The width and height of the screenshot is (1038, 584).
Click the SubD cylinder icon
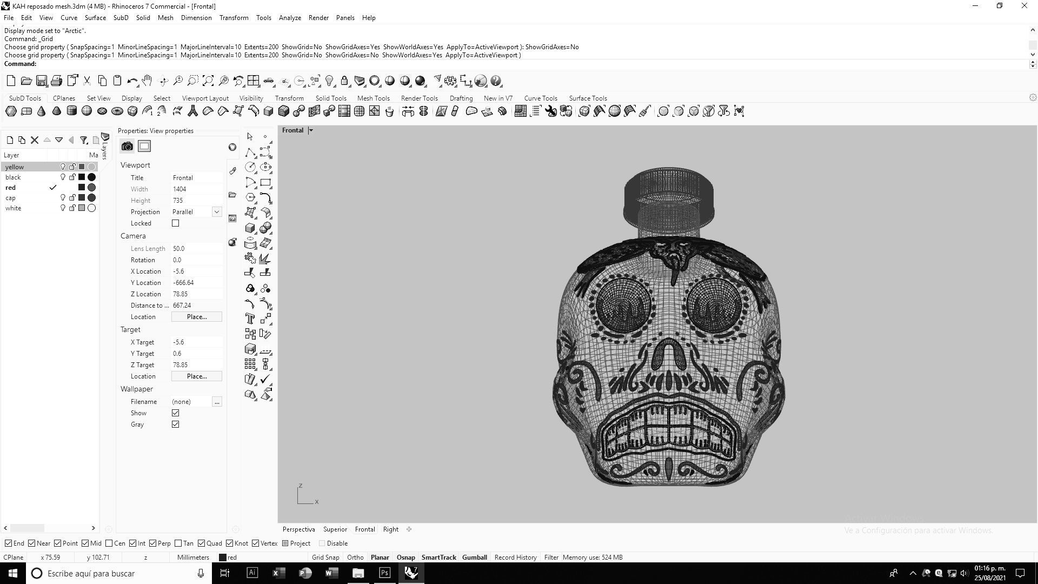click(x=71, y=111)
